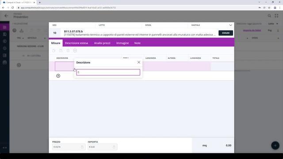Click the back arrow next to Preventivo
Screen dimensions: 283x159
7,16
